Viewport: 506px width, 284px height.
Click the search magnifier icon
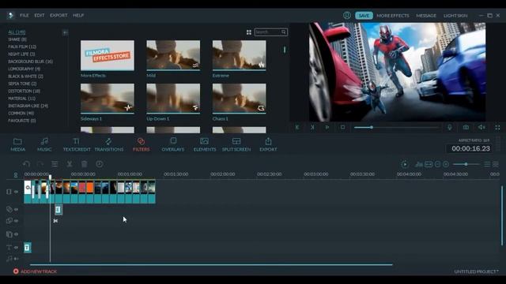[283, 32]
